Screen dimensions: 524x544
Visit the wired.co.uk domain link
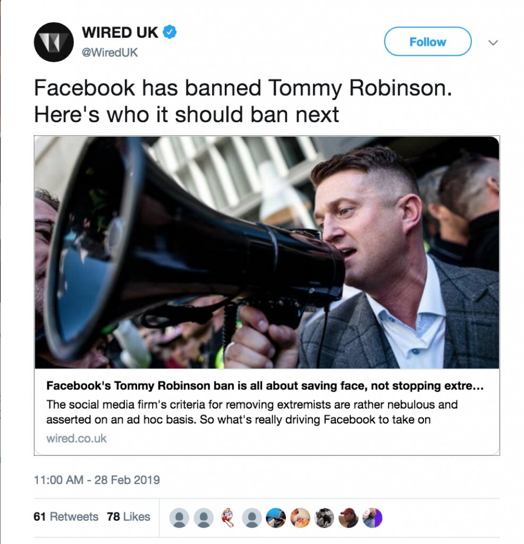point(77,438)
